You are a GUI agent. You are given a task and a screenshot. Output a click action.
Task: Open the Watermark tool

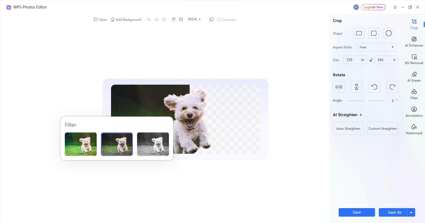(x=414, y=129)
